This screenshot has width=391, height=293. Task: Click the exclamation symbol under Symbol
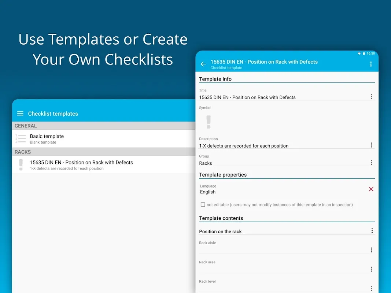tap(209, 122)
